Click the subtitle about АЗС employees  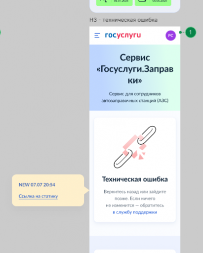click(x=135, y=97)
